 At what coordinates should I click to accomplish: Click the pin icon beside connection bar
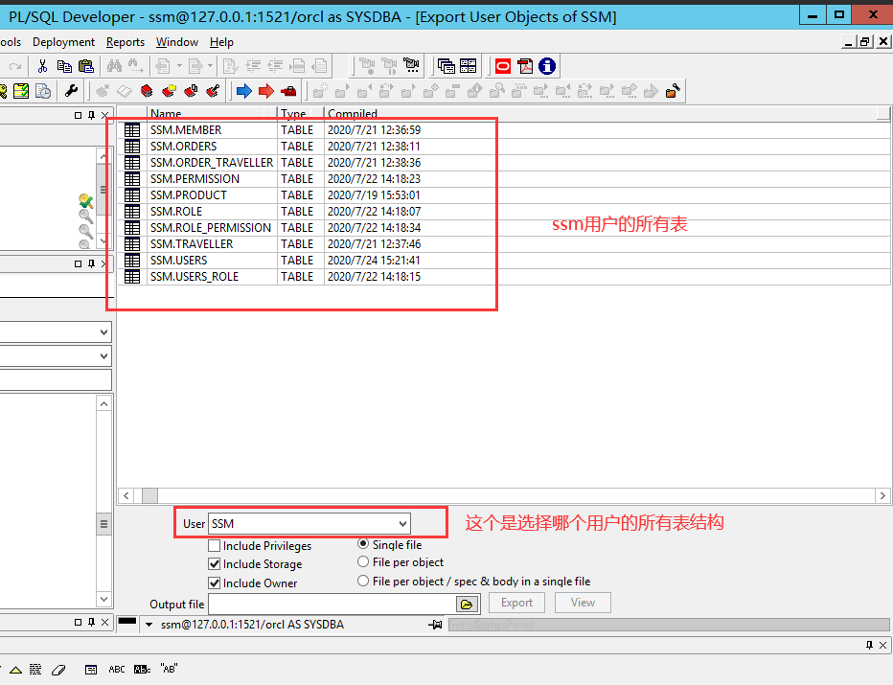point(436,625)
